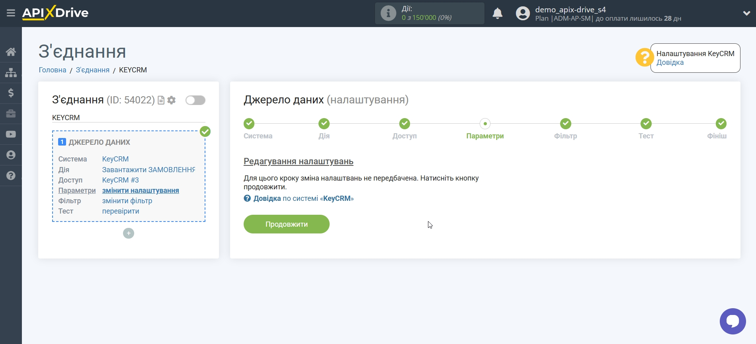756x344 pixels.
Task: Click змінити фільтр link
Action: 127,201
